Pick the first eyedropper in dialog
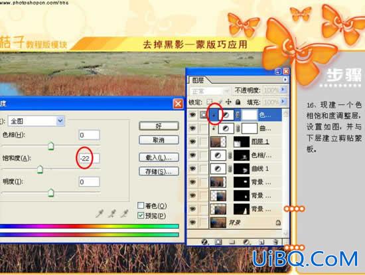Screen dimensions: 365x275 [100, 213]
